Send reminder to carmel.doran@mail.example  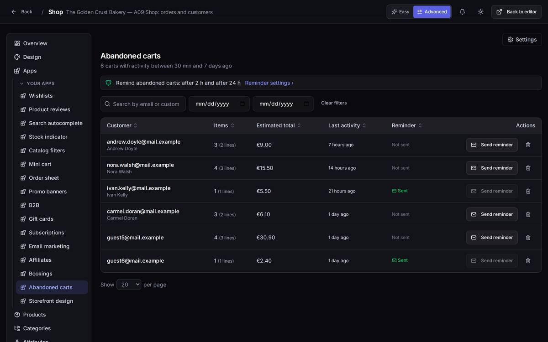(492, 214)
